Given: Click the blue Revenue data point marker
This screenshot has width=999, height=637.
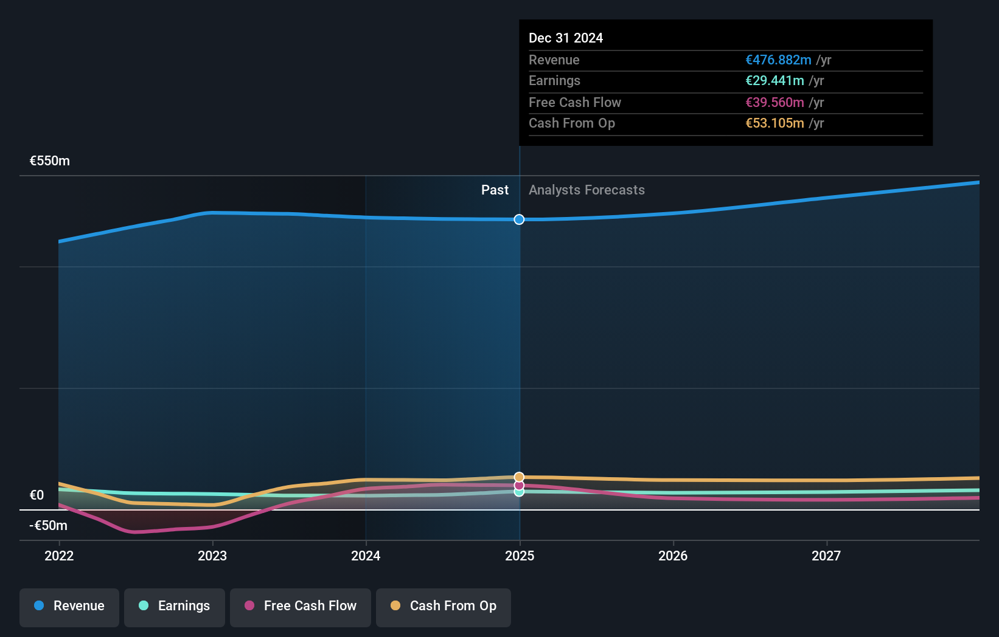Looking at the screenshot, I should point(519,219).
